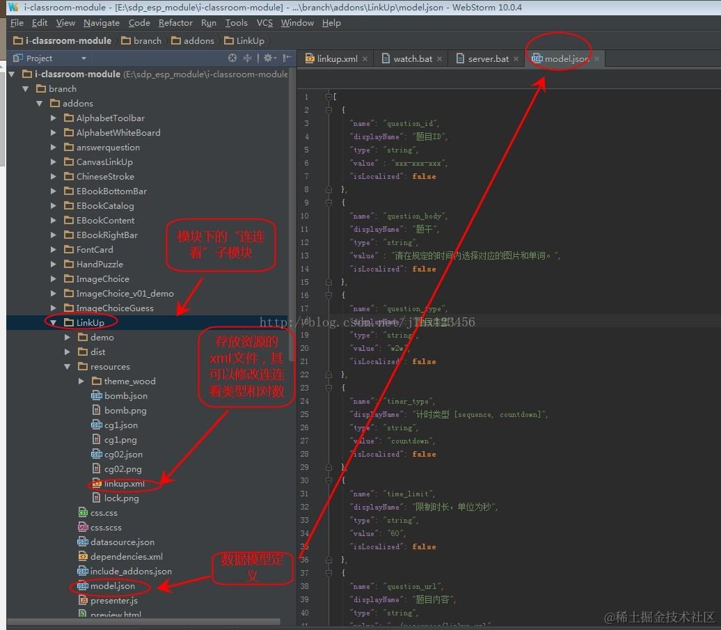Click the hide Project panel icon
The width and height of the screenshot is (721, 630).
(287, 58)
